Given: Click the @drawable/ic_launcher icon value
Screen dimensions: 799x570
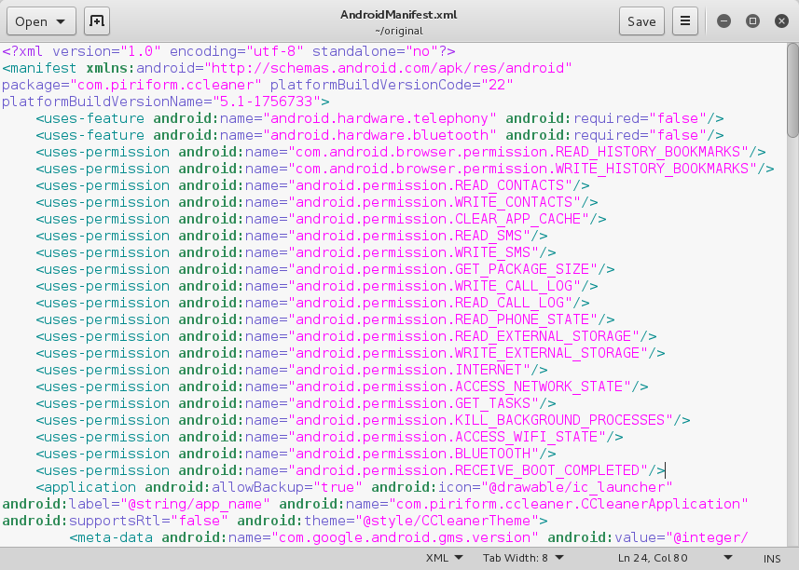Looking at the screenshot, I should pos(577,488).
